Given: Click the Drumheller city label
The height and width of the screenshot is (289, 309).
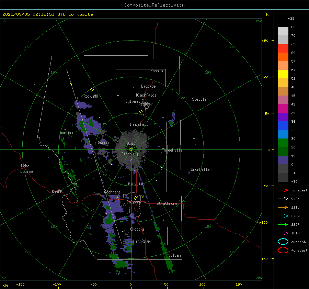Looking at the screenshot, I should pyautogui.click(x=201, y=169).
